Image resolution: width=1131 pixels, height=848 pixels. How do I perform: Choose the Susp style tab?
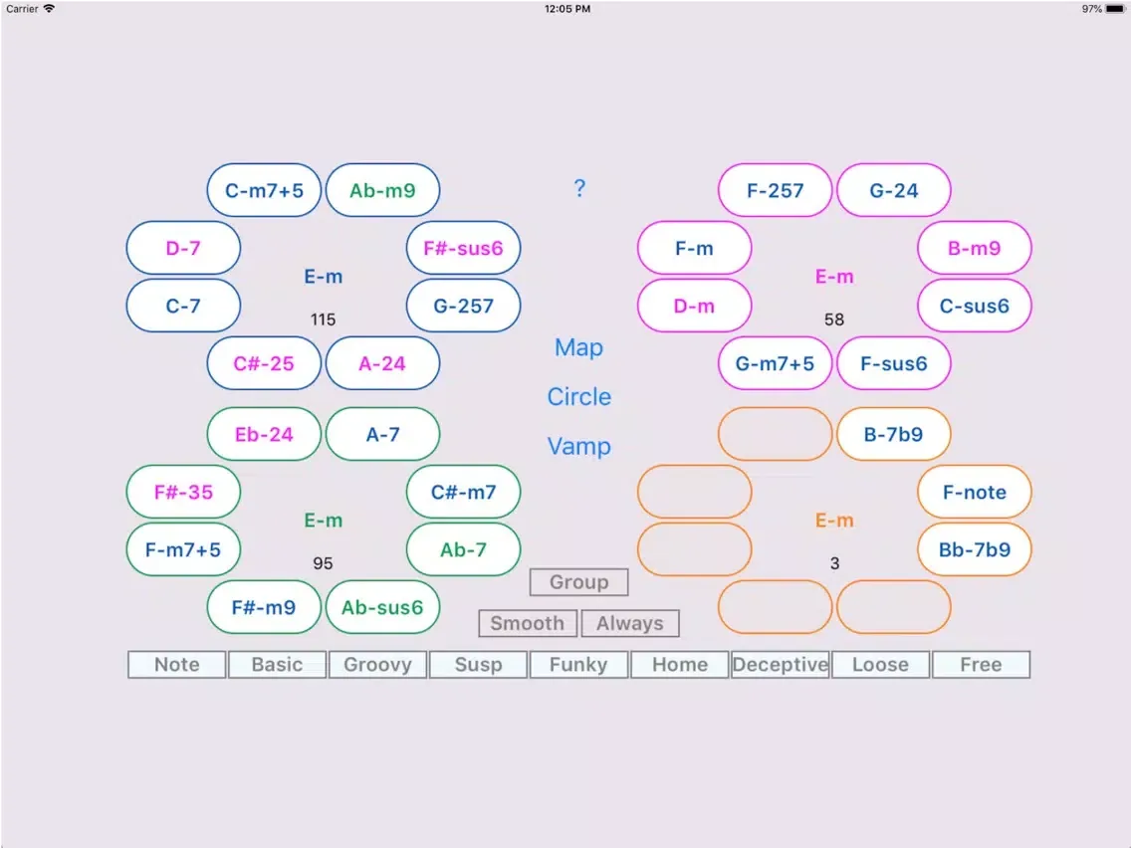pos(478,664)
